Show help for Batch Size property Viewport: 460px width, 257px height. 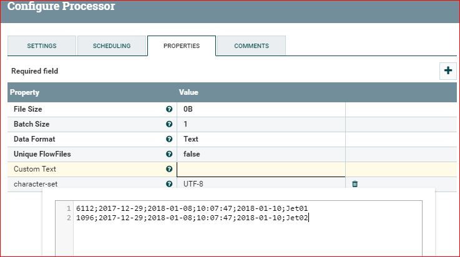click(x=169, y=124)
